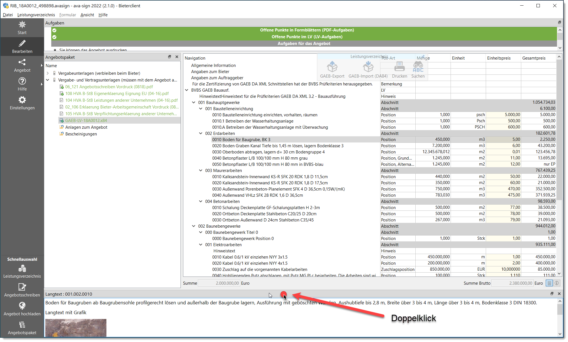Screen dimensions: 568x342
Task: Click Offene Punkte in Formblättern bar
Action: point(304,30)
